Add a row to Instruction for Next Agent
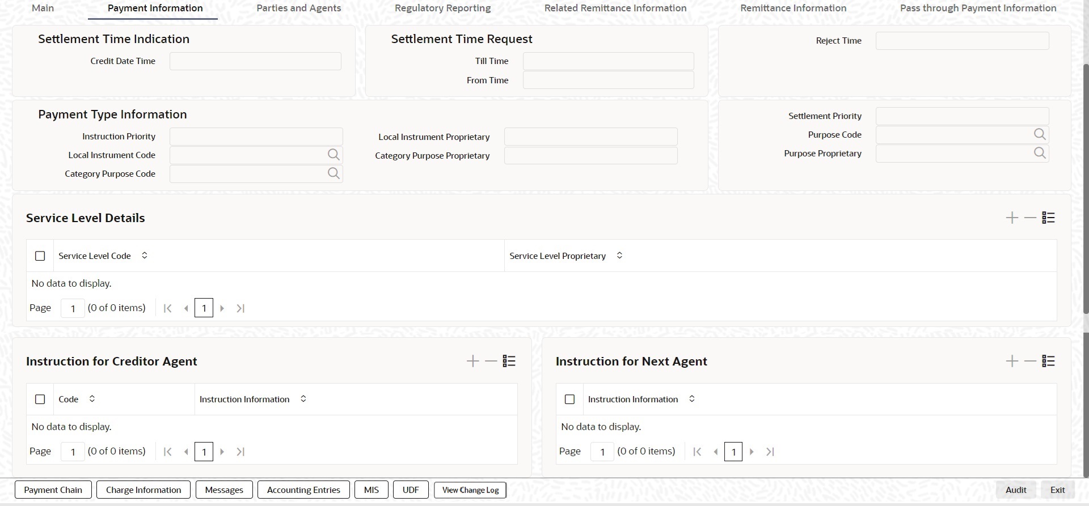Image resolution: width=1089 pixels, height=506 pixels. pyautogui.click(x=1012, y=361)
